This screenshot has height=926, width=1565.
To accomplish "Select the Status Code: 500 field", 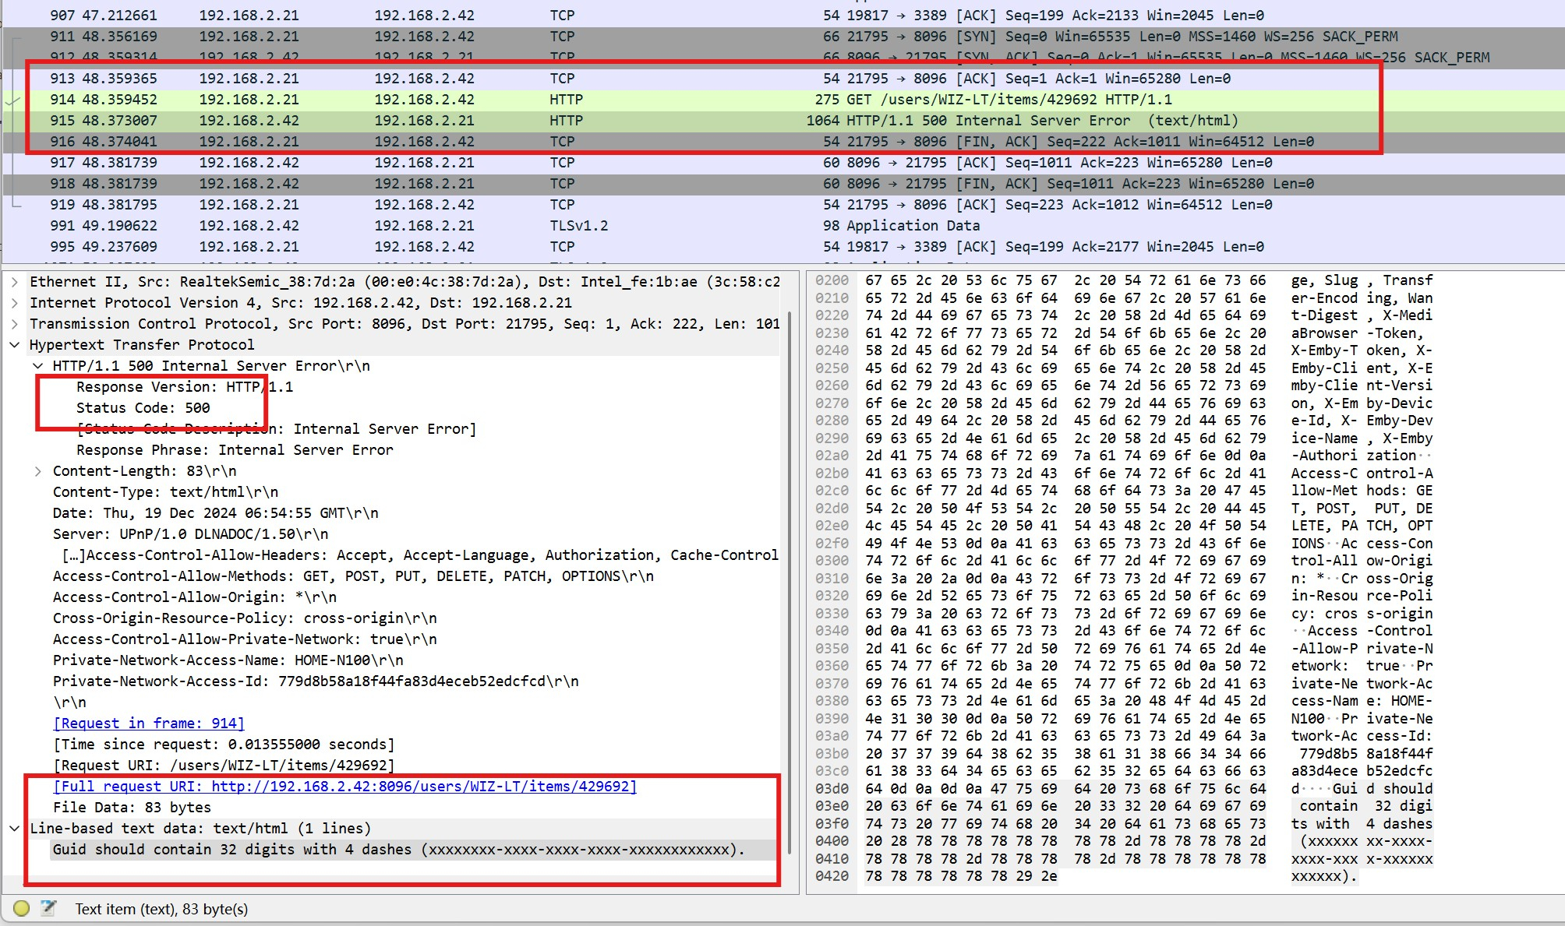I will point(143,408).
